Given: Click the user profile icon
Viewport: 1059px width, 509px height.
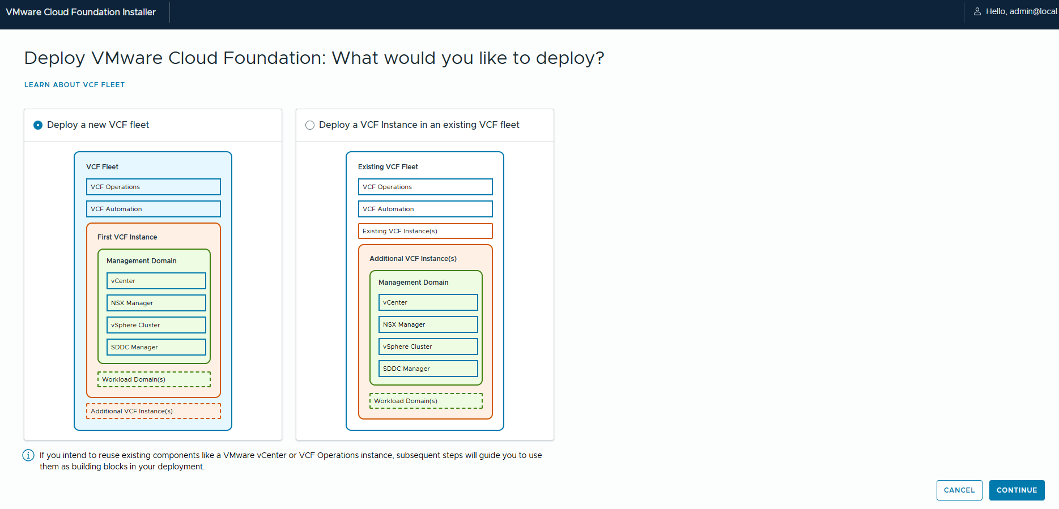Looking at the screenshot, I should tap(977, 11).
